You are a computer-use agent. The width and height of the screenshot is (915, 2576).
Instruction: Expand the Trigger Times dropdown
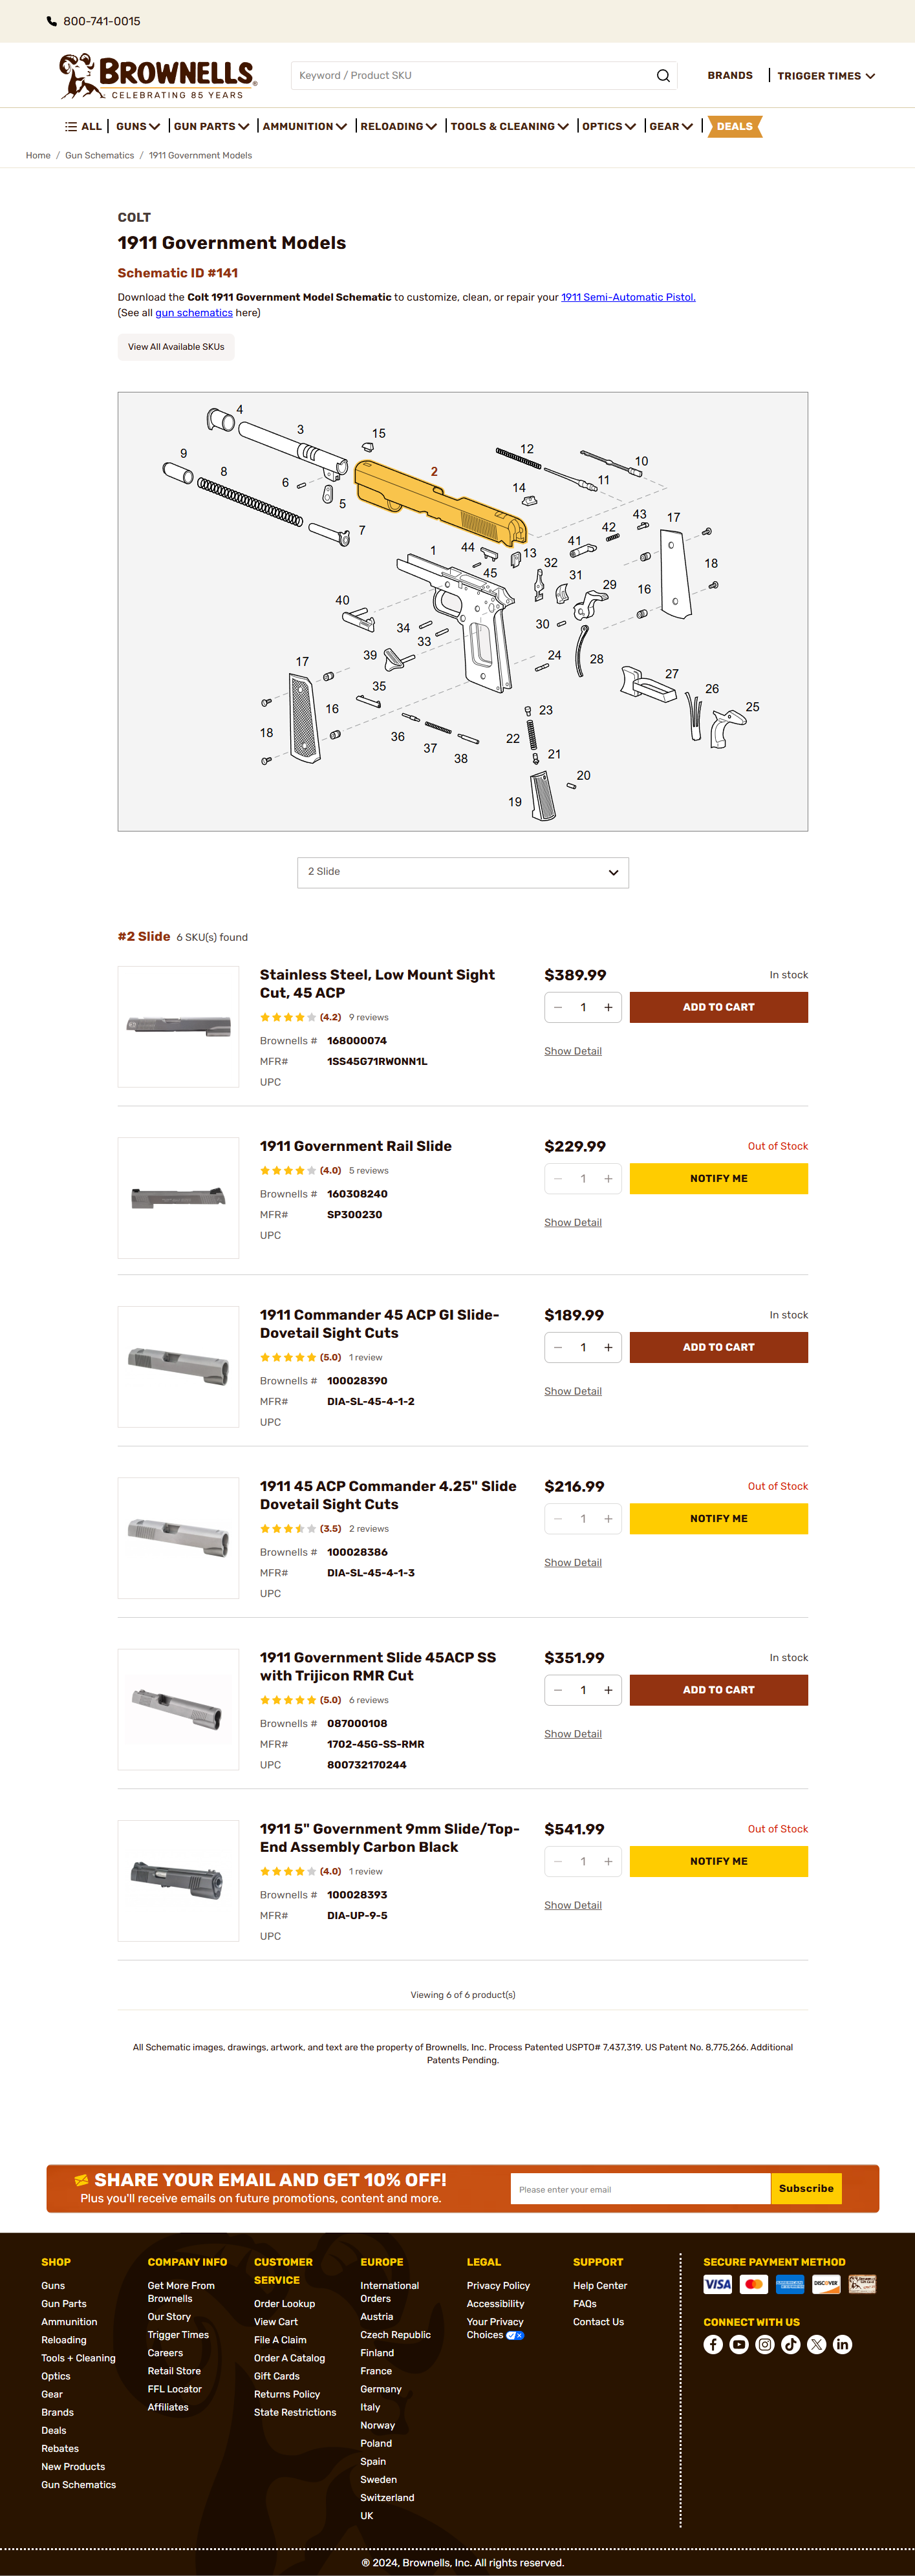826,76
